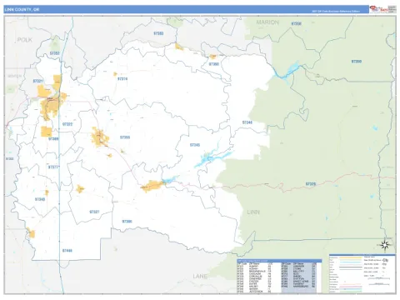Click the Harrisburg city area above 97446
400x300 pixels.
(32, 233)
